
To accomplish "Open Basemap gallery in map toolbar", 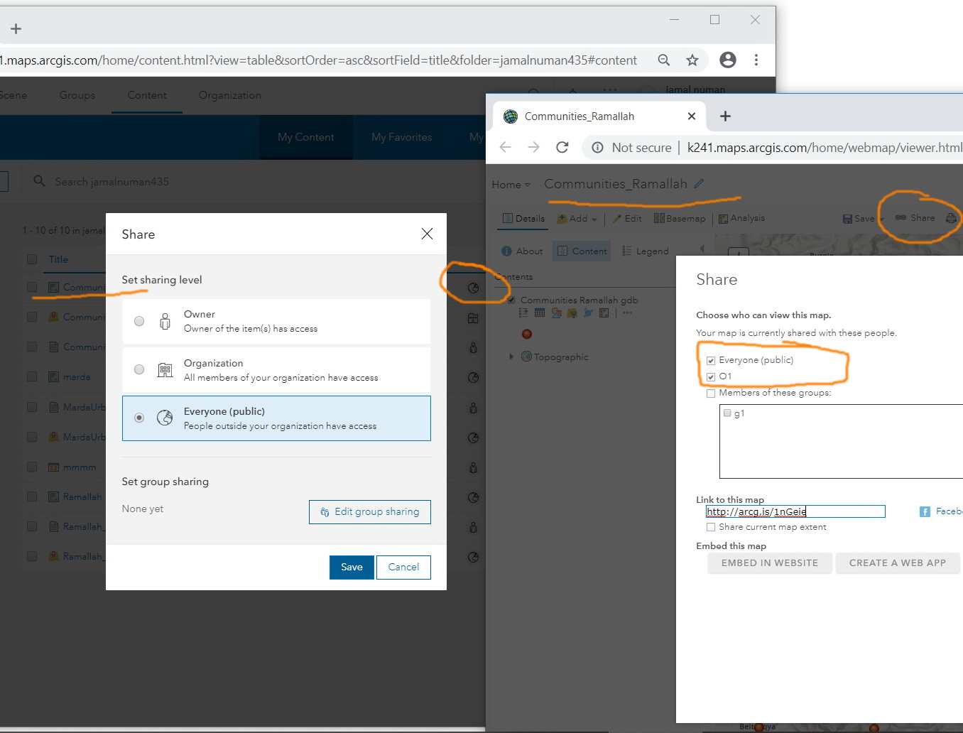I will [680, 218].
